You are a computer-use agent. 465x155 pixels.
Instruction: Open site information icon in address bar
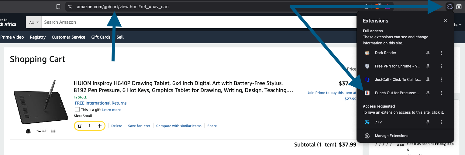pos(70,7)
